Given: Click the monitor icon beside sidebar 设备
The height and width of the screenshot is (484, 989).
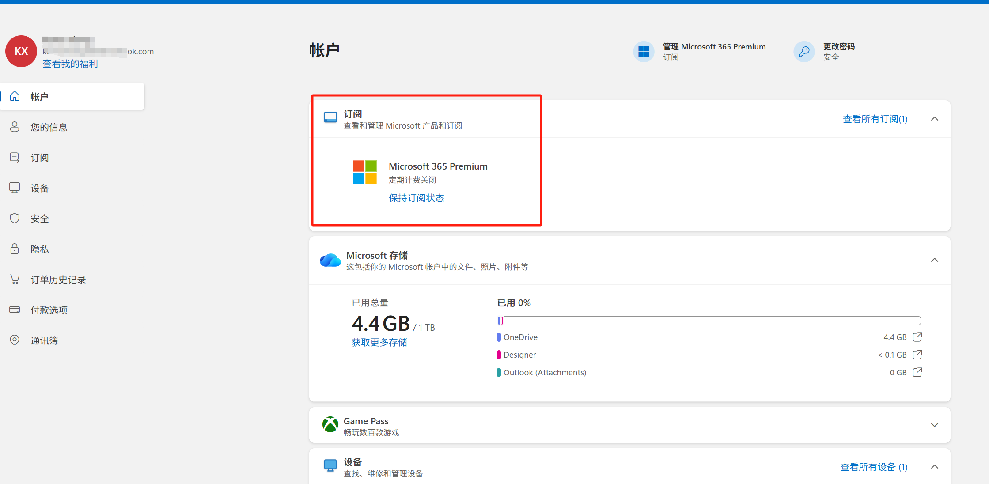Looking at the screenshot, I should tap(15, 188).
